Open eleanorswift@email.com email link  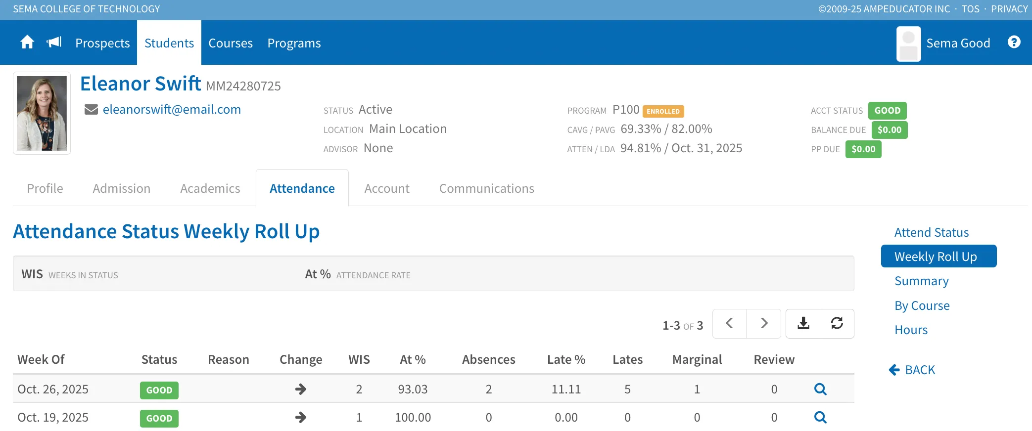click(x=172, y=109)
